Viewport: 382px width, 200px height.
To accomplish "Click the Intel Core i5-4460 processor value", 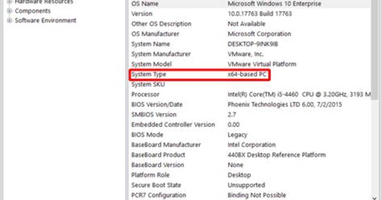I will 299,94.
